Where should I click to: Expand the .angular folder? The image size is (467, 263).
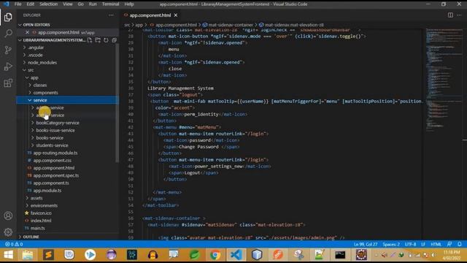(36, 47)
